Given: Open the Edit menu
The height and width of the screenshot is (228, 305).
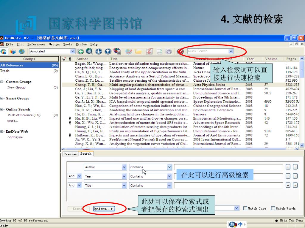Looking at the screenshot, I should click(x=20, y=44).
